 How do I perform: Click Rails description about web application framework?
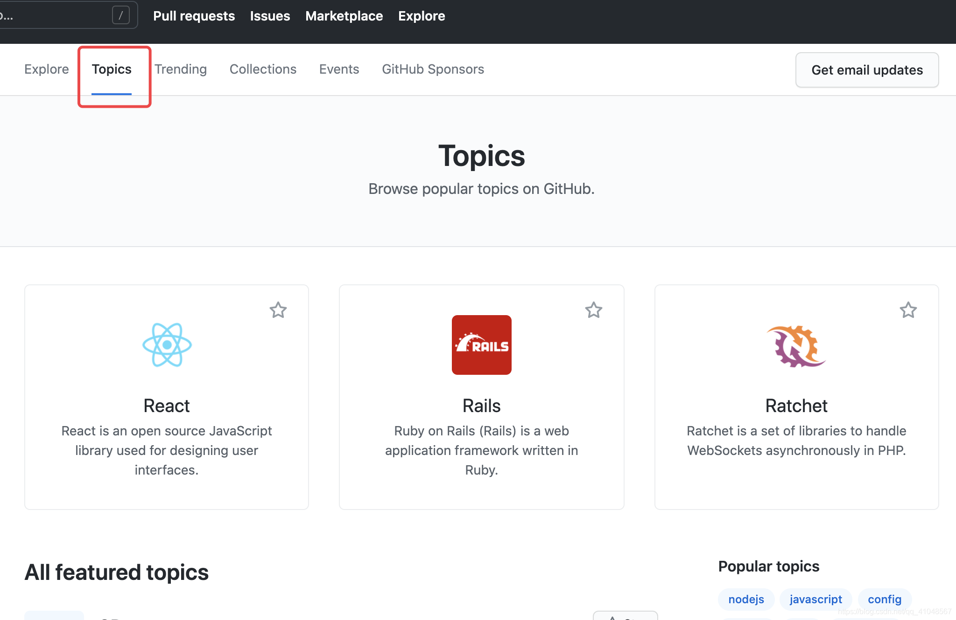482,450
